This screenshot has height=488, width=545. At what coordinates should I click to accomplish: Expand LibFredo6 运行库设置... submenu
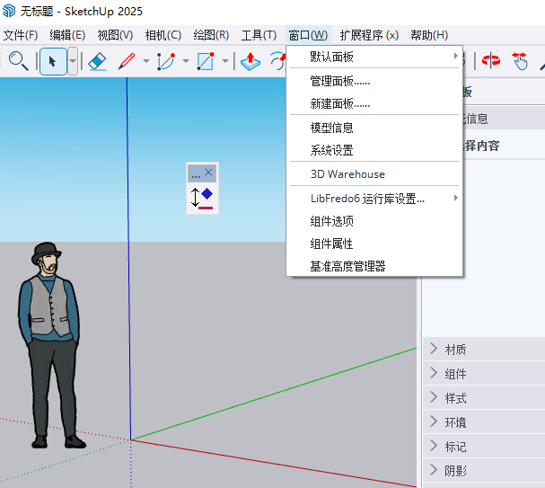tap(374, 199)
